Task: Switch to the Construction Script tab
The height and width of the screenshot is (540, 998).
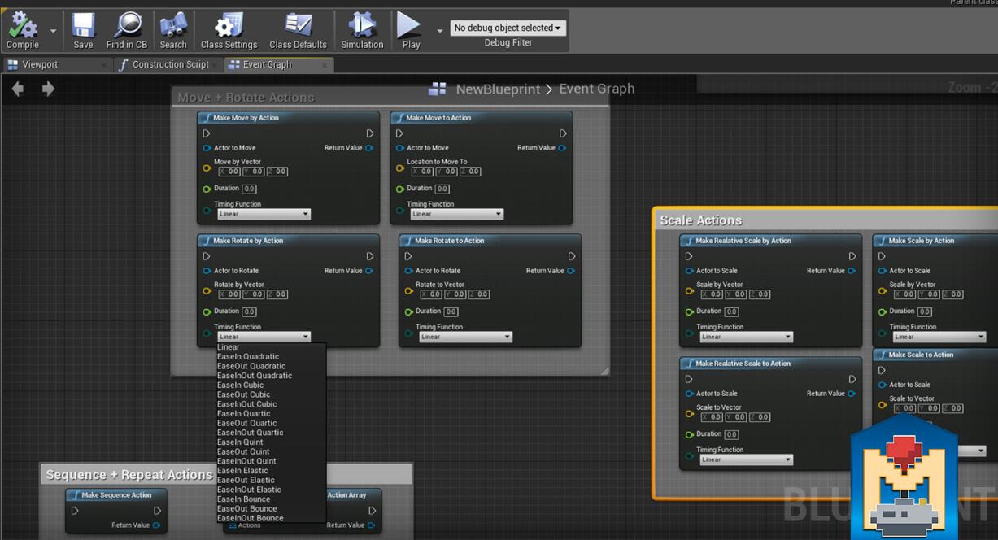Action: coord(170,64)
